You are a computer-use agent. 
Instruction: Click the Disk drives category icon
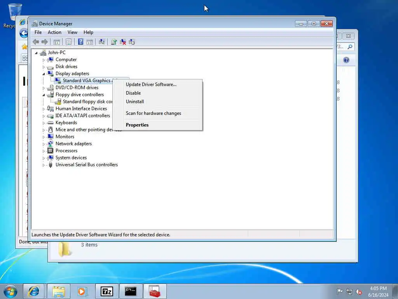point(51,67)
